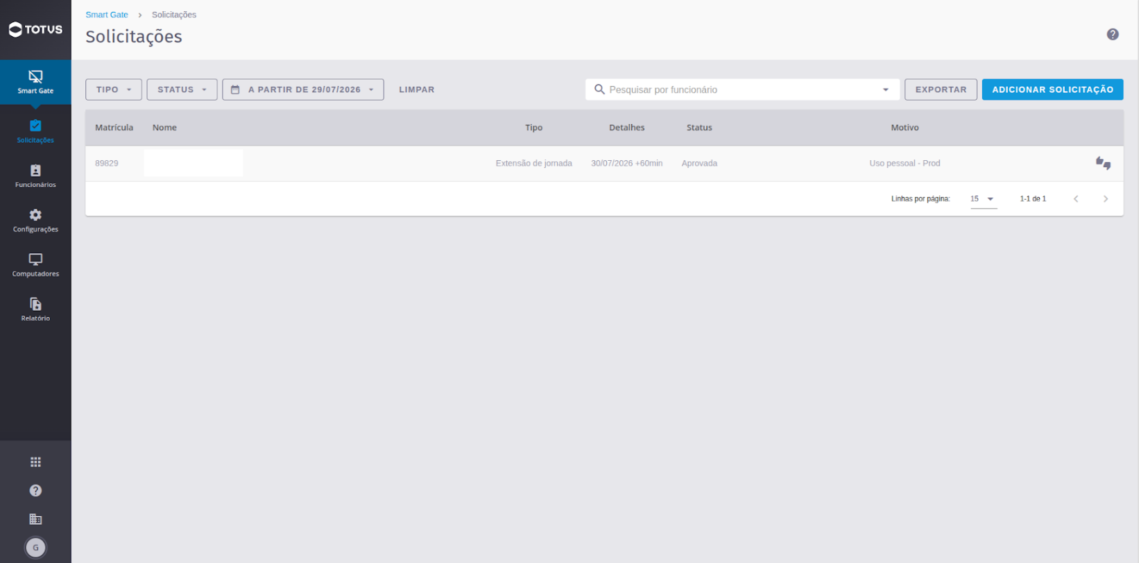Click the 30/07/2026 +60min detail cell

pyautogui.click(x=626, y=164)
